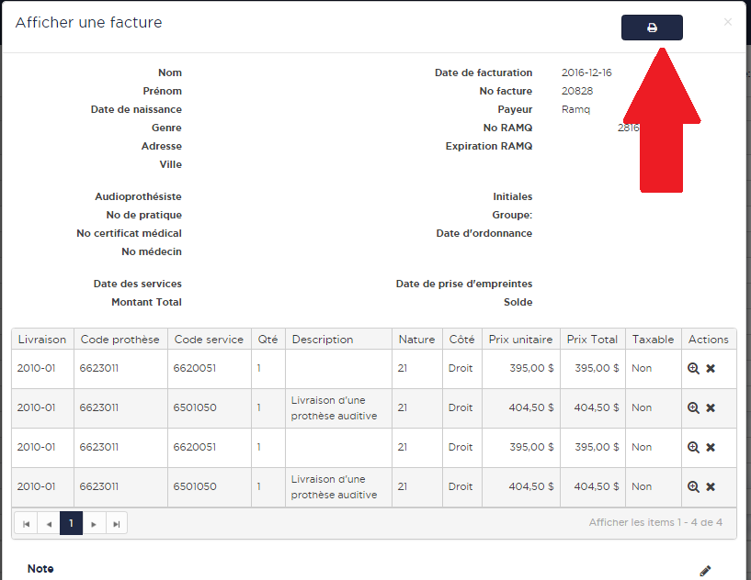751x580 pixels.
Task: View details magnifier for third table row
Action: click(694, 447)
